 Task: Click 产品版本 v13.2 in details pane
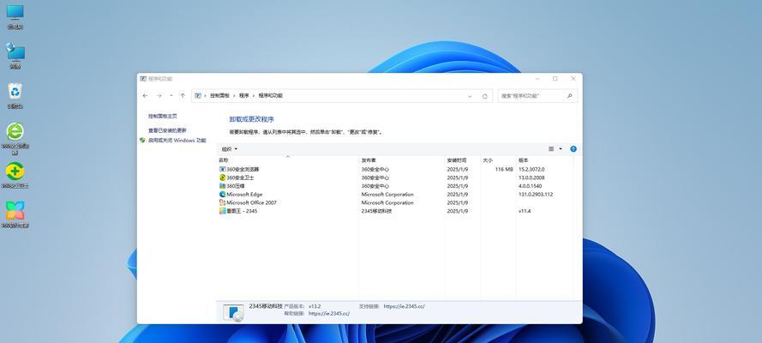[304, 307]
